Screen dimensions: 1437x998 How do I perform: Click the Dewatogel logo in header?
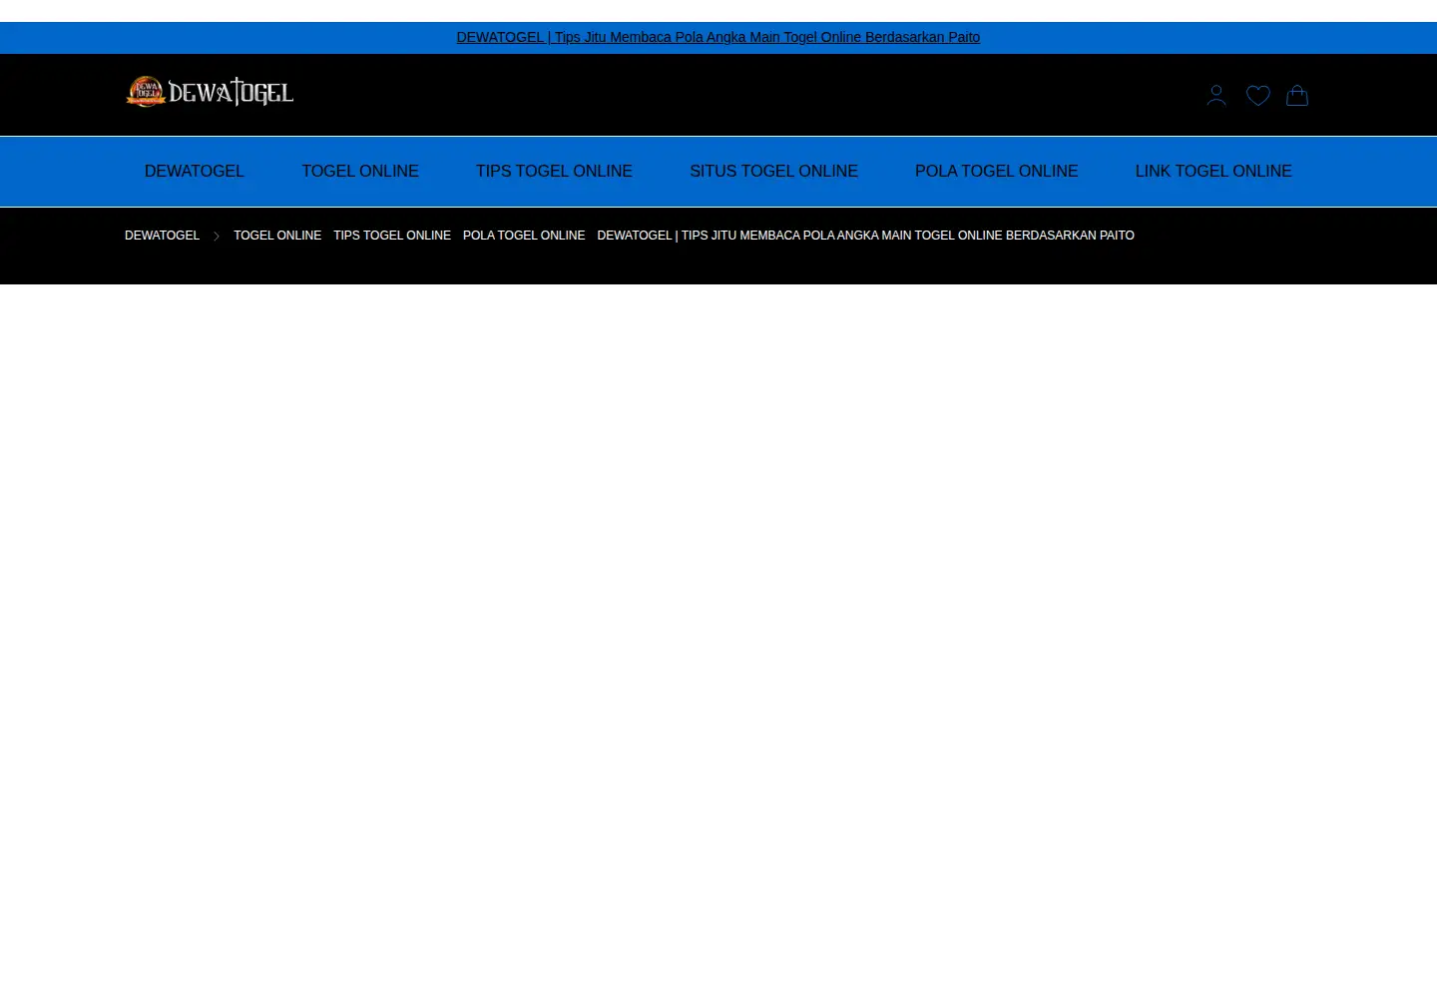click(x=210, y=92)
